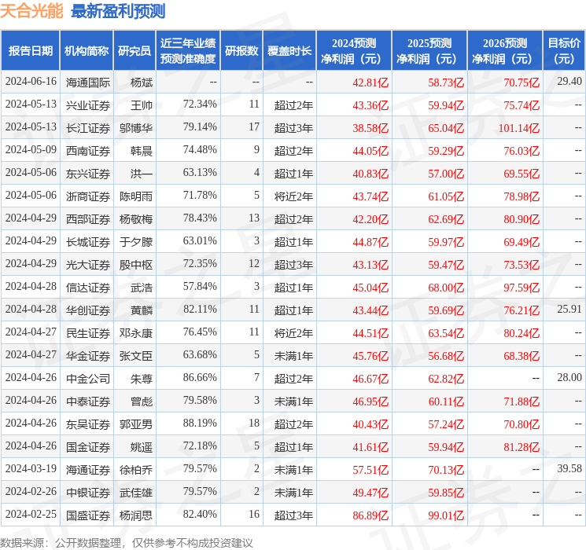Click the 天合光能 title text
The image size is (586, 550).
tap(31, 11)
